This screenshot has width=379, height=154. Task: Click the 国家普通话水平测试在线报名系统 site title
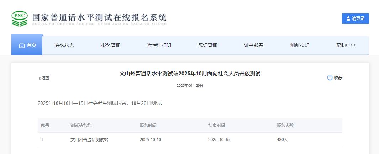point(99,18)
